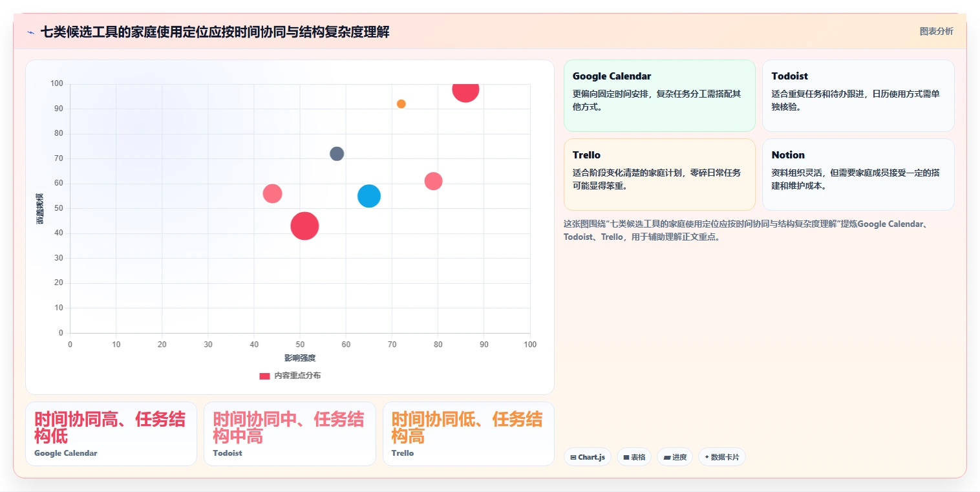
Task: Click the 时间协同中、任务结构中高 stat card
Action: (x=290, y=434)
